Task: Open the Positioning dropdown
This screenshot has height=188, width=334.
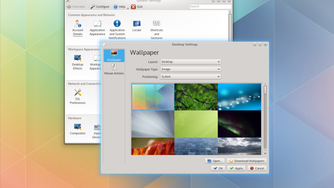Action: 191,77
